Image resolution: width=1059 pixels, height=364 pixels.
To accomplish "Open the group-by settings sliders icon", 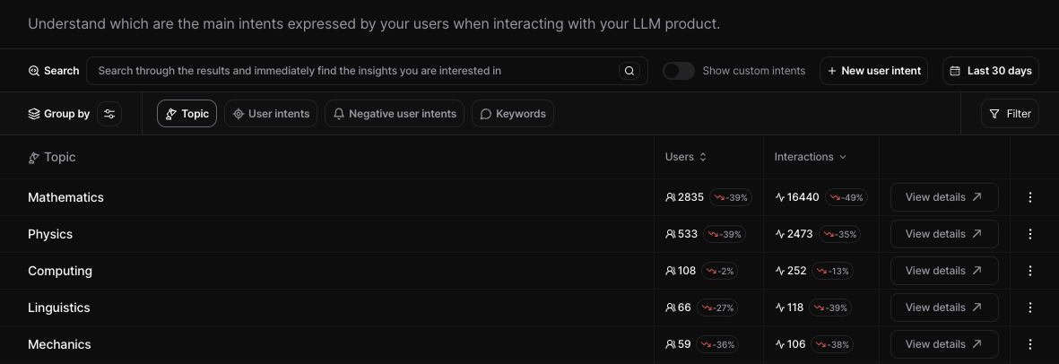I will tap(109, 114).
